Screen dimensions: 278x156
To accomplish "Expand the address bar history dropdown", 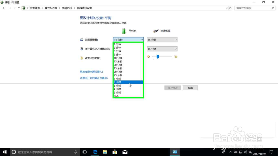I will [x=227, y=8].
